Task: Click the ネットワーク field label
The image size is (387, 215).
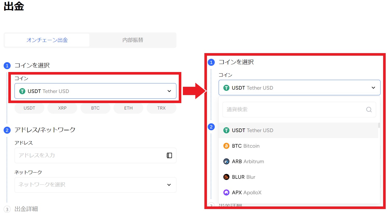Action: pos(28,172)
